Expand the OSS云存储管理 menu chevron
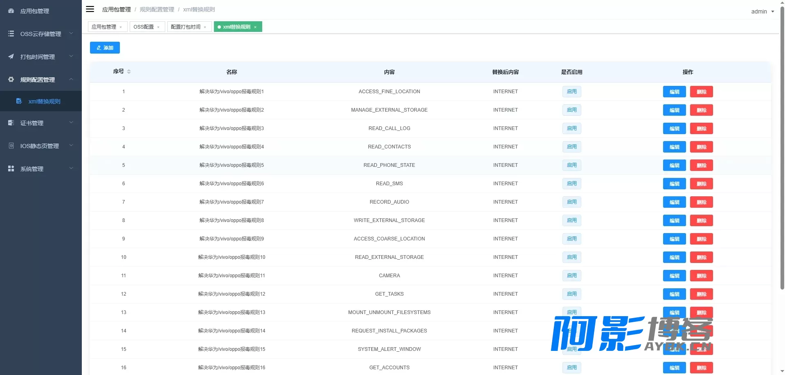 point(71,33)
